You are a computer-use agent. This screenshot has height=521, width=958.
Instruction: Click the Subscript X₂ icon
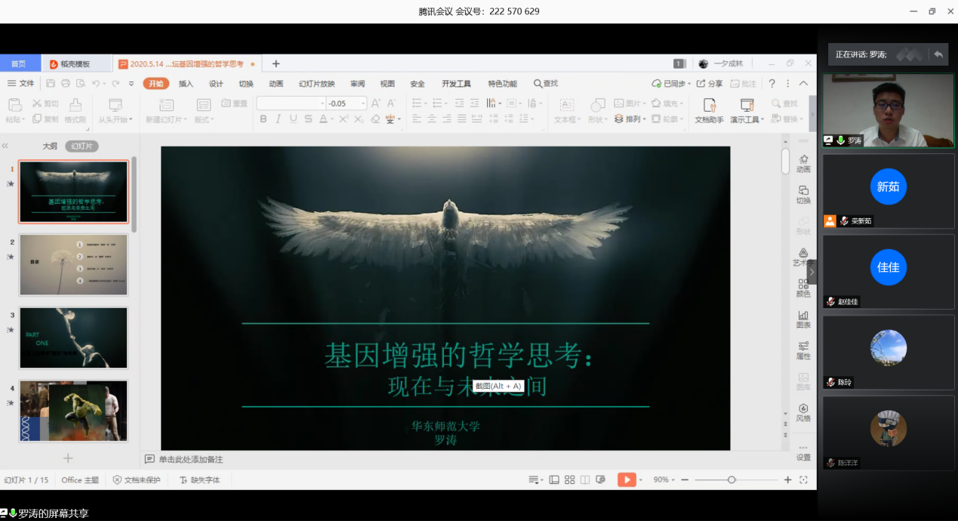click(x=359, y=119)
